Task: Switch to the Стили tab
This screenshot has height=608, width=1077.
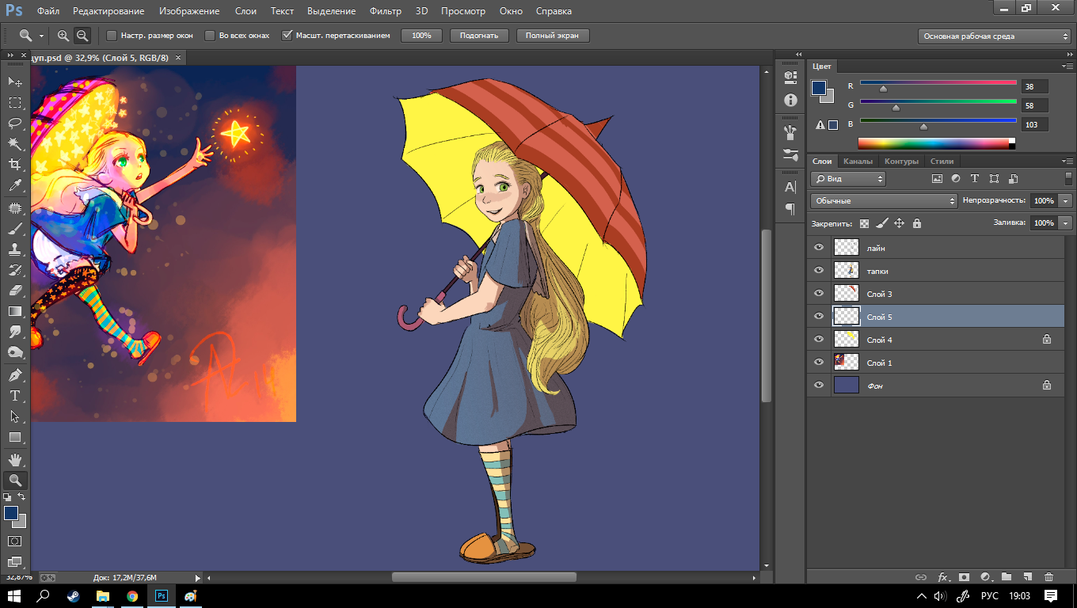Action: pyautogui.click(x=942, y=161)
